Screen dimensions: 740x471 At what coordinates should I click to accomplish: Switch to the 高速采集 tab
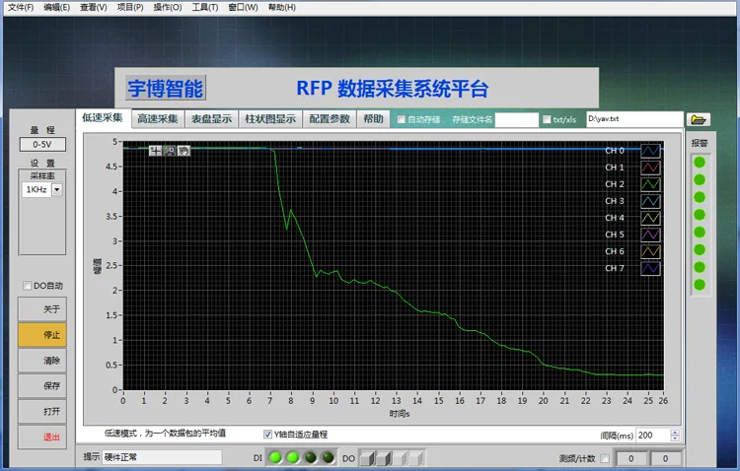[x=158, y=119]
